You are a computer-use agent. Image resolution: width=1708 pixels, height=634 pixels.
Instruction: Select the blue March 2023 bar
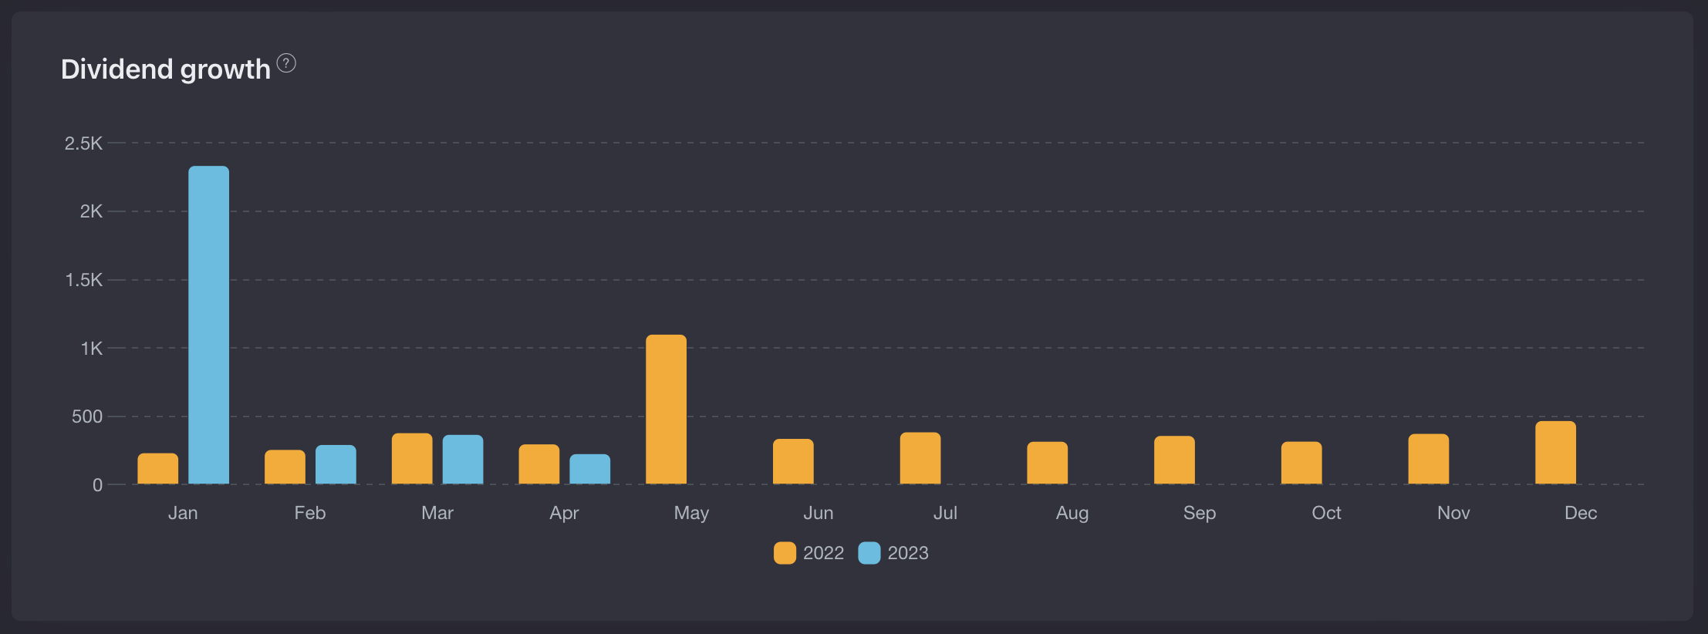point(463,460)
